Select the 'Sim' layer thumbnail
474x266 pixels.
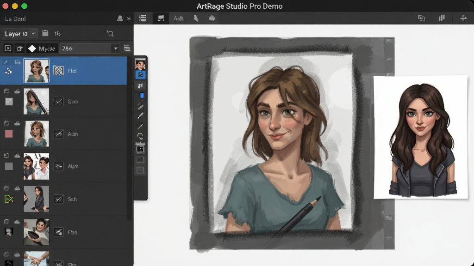click(x=36, y=101)
